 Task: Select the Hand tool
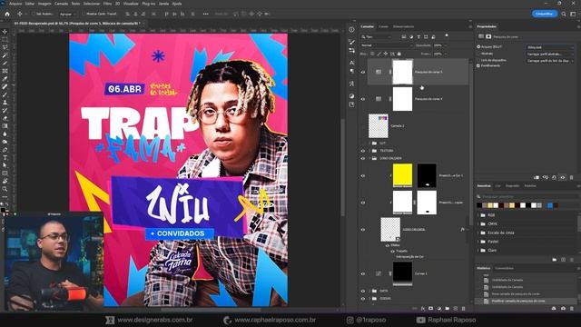[5, 182]
